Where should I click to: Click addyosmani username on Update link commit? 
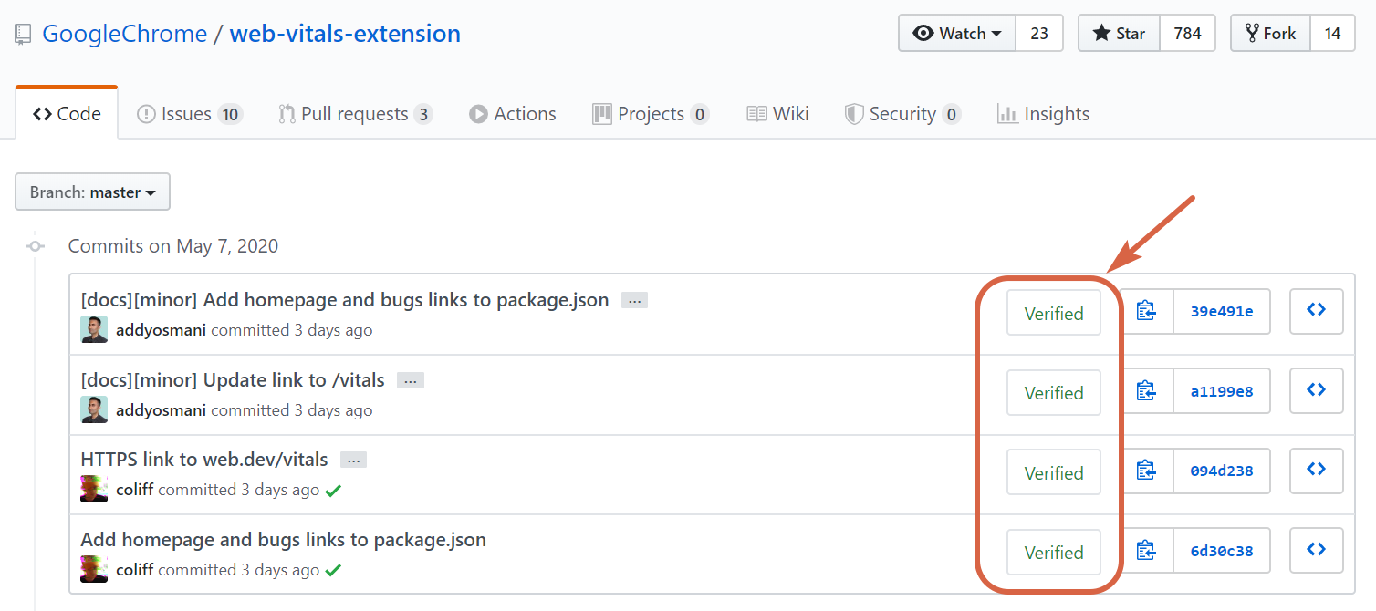pyautogui.click(x=161, y=410)
